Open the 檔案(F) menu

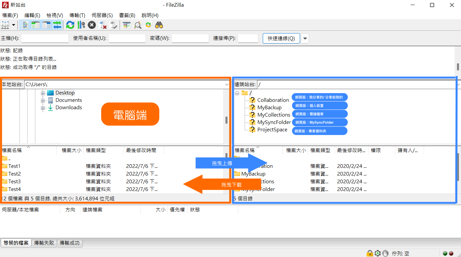point(10,15)
